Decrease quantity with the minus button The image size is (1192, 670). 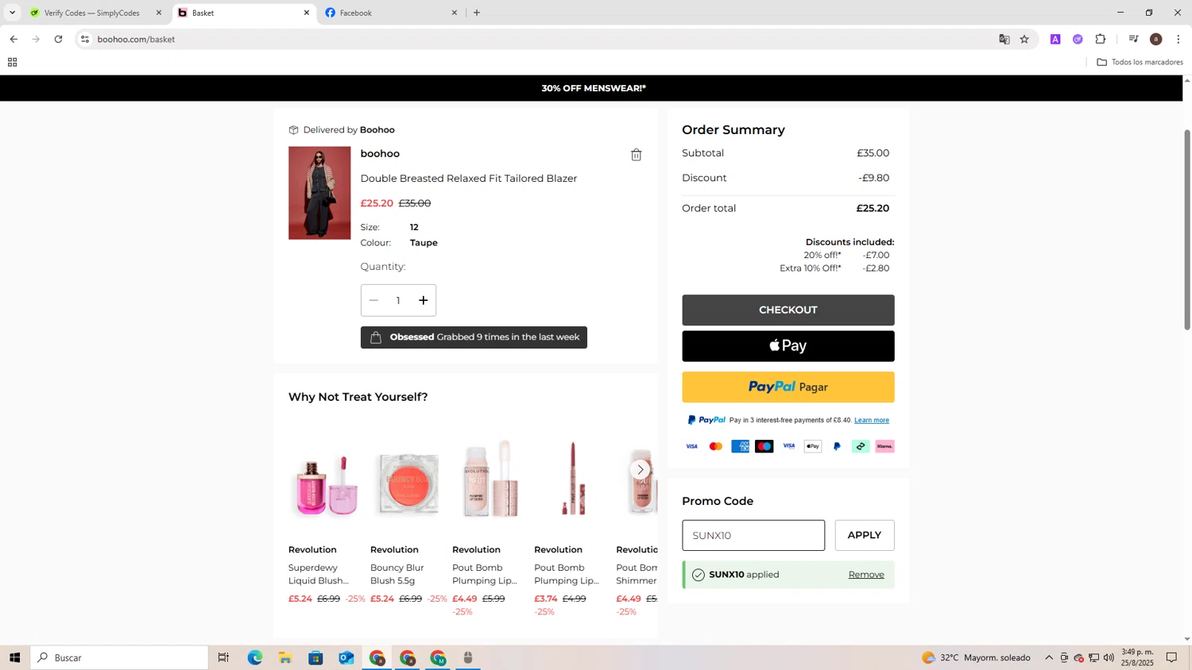coord(373,300)
